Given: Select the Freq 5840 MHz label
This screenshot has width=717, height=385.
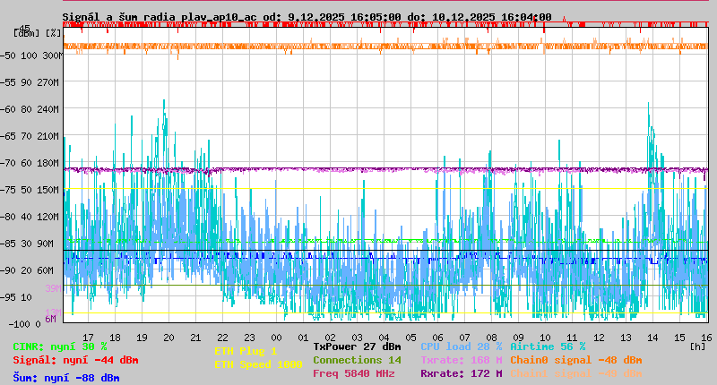Looking at the screenshot, I should click(x=353, y=373).
